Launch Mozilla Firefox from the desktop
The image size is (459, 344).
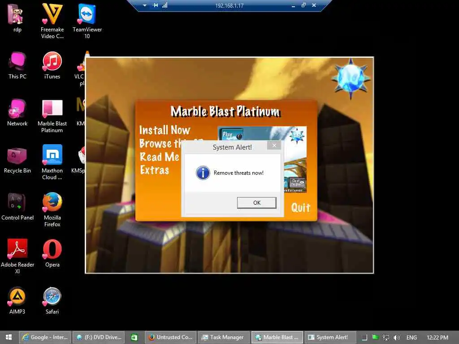[x=52, y=210]
